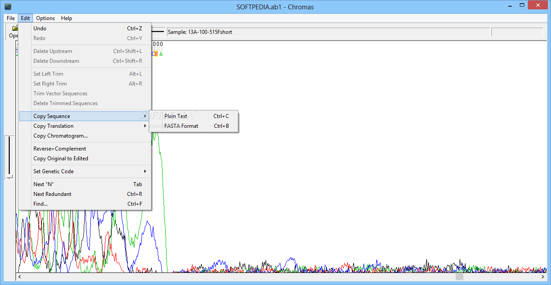
Task: Open the File menu
Action: 11,18
